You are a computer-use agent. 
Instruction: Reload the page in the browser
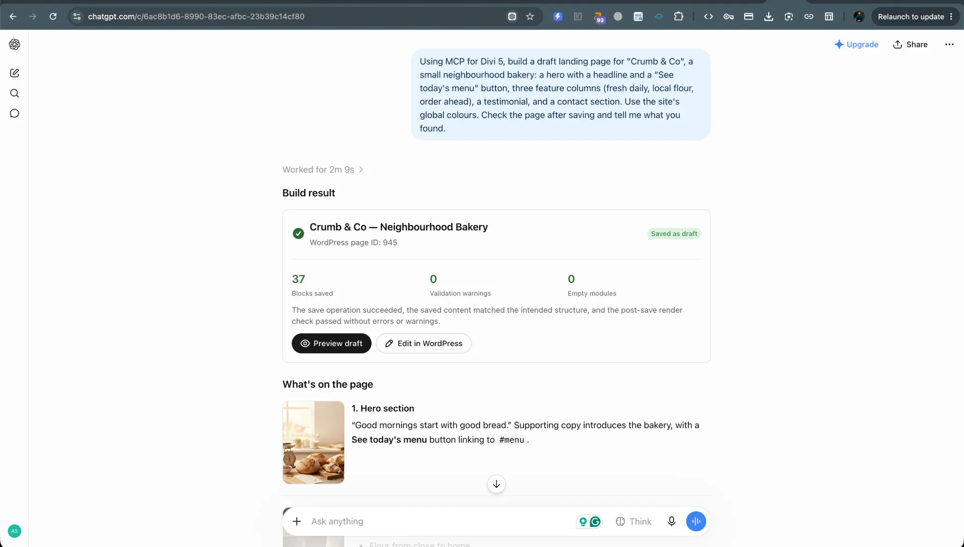tap(53, 16)
